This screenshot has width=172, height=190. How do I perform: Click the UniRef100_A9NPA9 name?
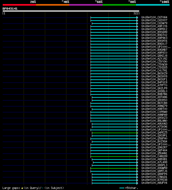(x=154, y=115)
